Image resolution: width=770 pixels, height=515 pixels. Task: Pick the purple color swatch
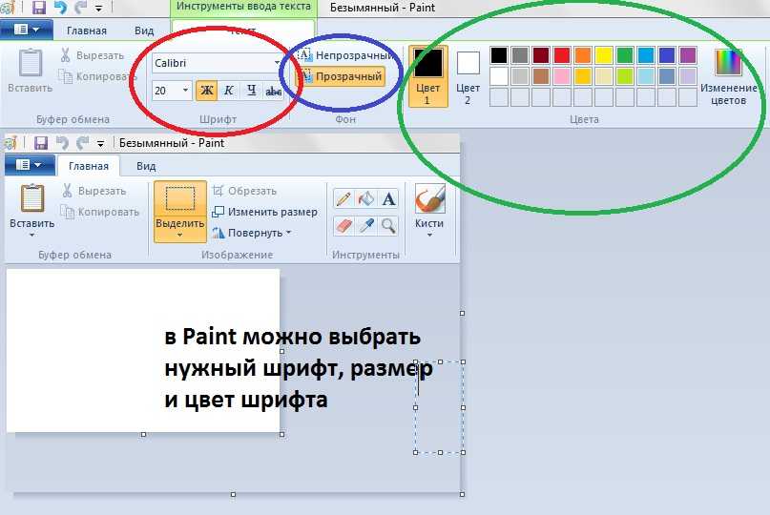click(x=688, y=55)
